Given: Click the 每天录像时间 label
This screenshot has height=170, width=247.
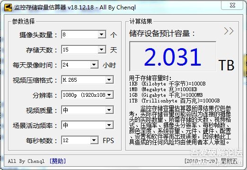Looking at the screenshot, I should tap(35, 65).
